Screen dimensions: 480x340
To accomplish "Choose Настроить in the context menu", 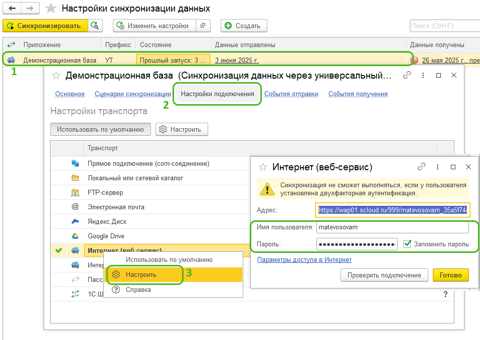I will coord(141,274).
